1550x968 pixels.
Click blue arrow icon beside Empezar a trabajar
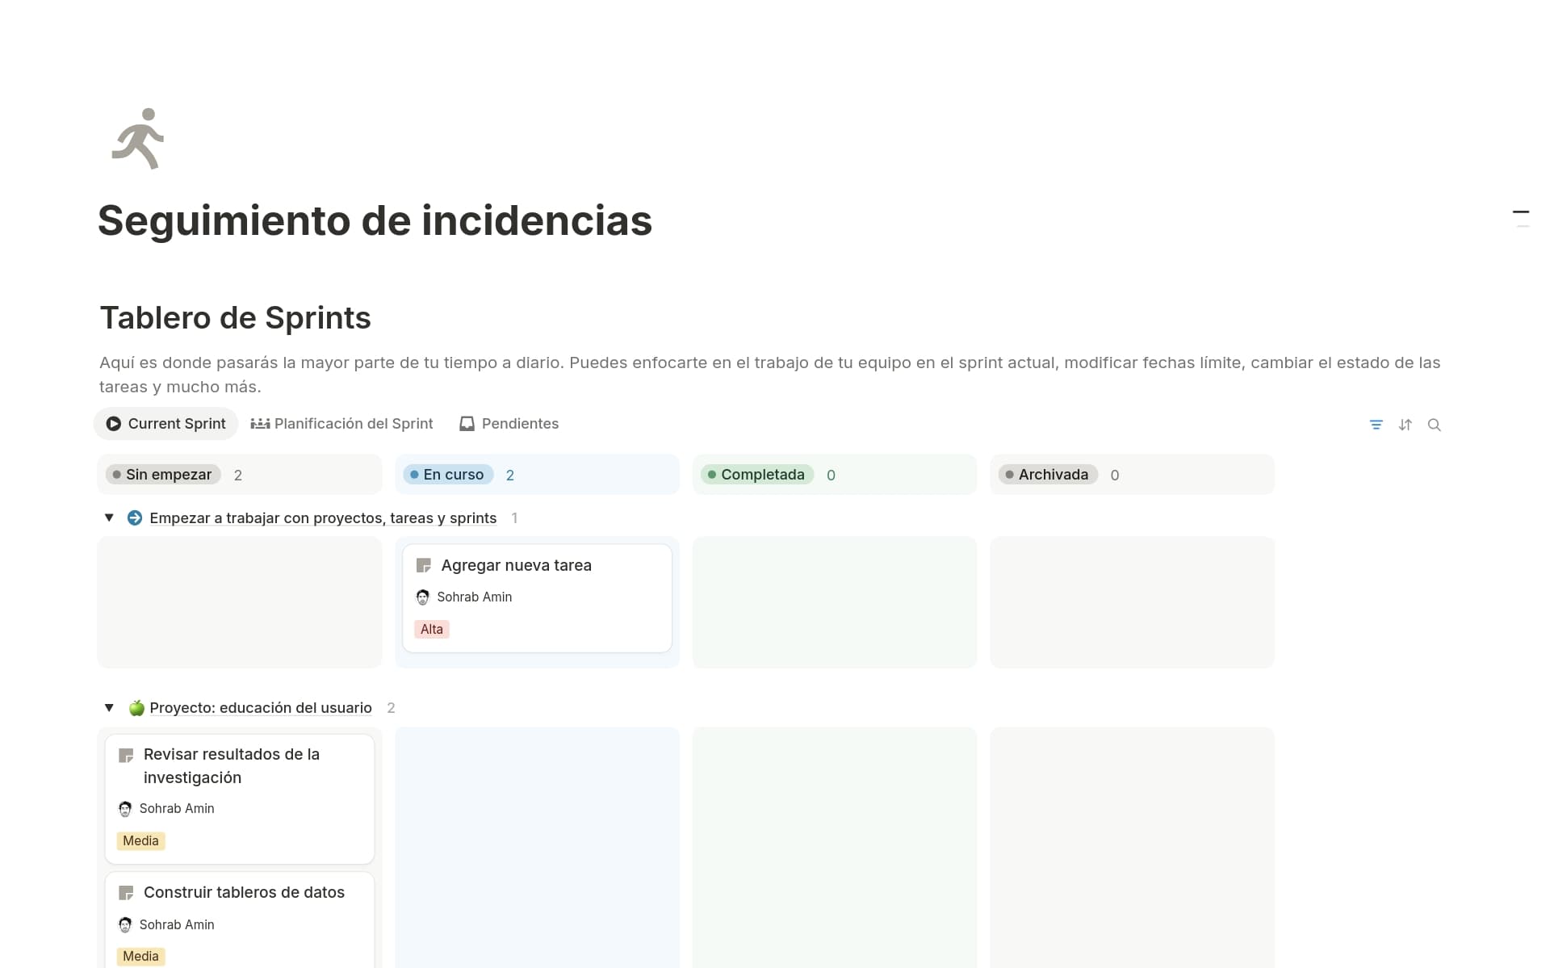135,518
